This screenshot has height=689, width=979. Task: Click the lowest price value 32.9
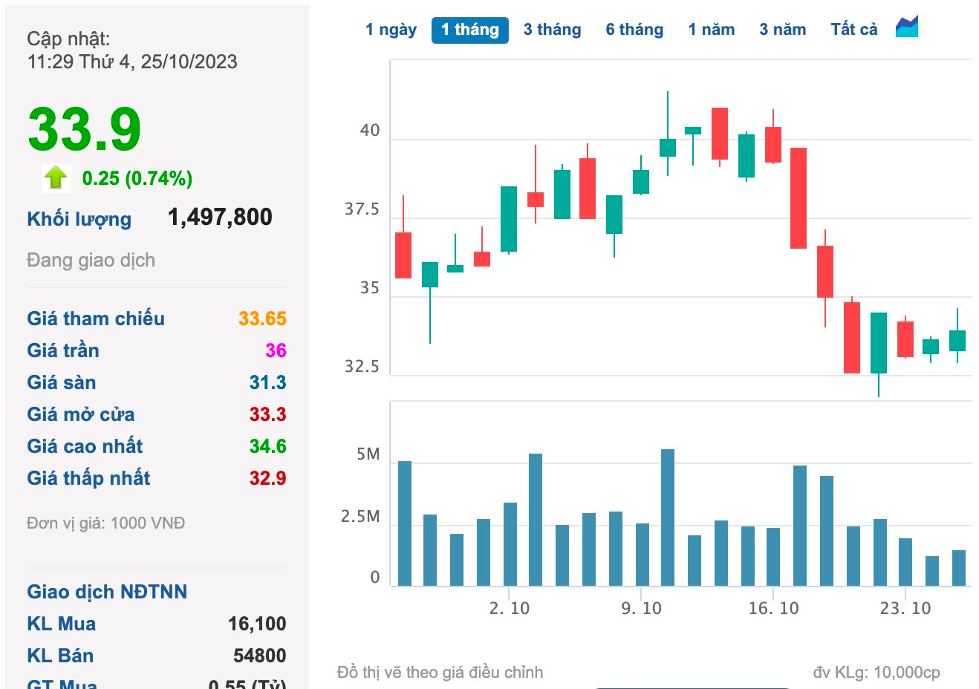click(267, 478)
